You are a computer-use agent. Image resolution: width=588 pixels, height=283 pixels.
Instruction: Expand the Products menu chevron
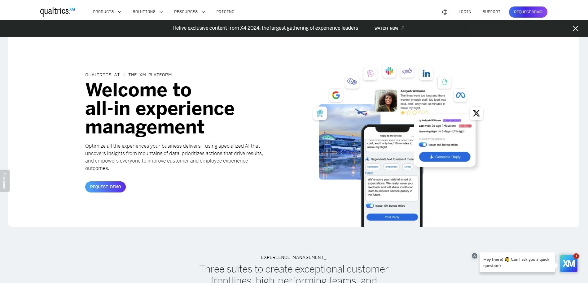[120, 12]
